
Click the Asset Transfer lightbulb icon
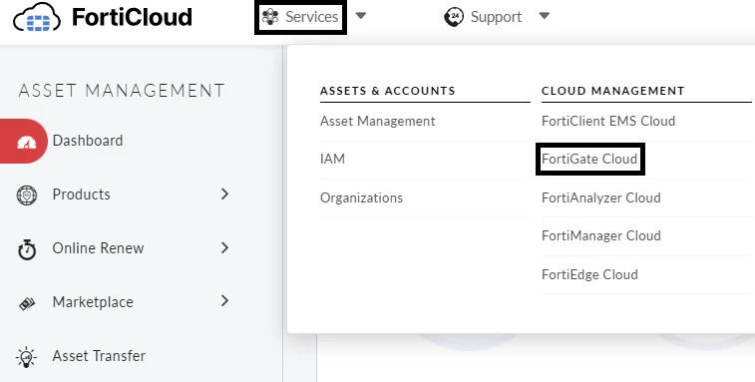click(x=26, y=357)
